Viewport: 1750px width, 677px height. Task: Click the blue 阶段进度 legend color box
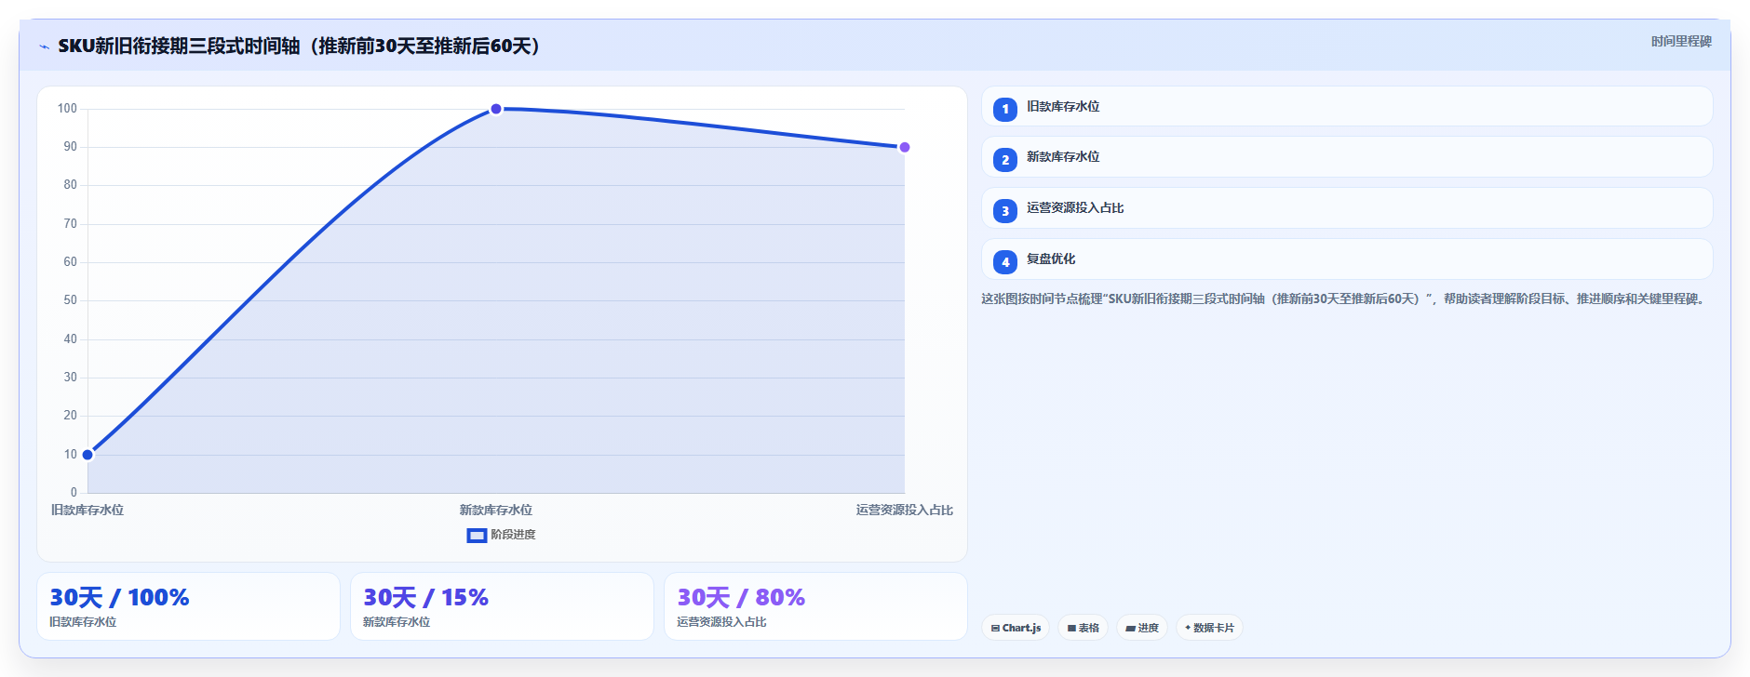477,536
